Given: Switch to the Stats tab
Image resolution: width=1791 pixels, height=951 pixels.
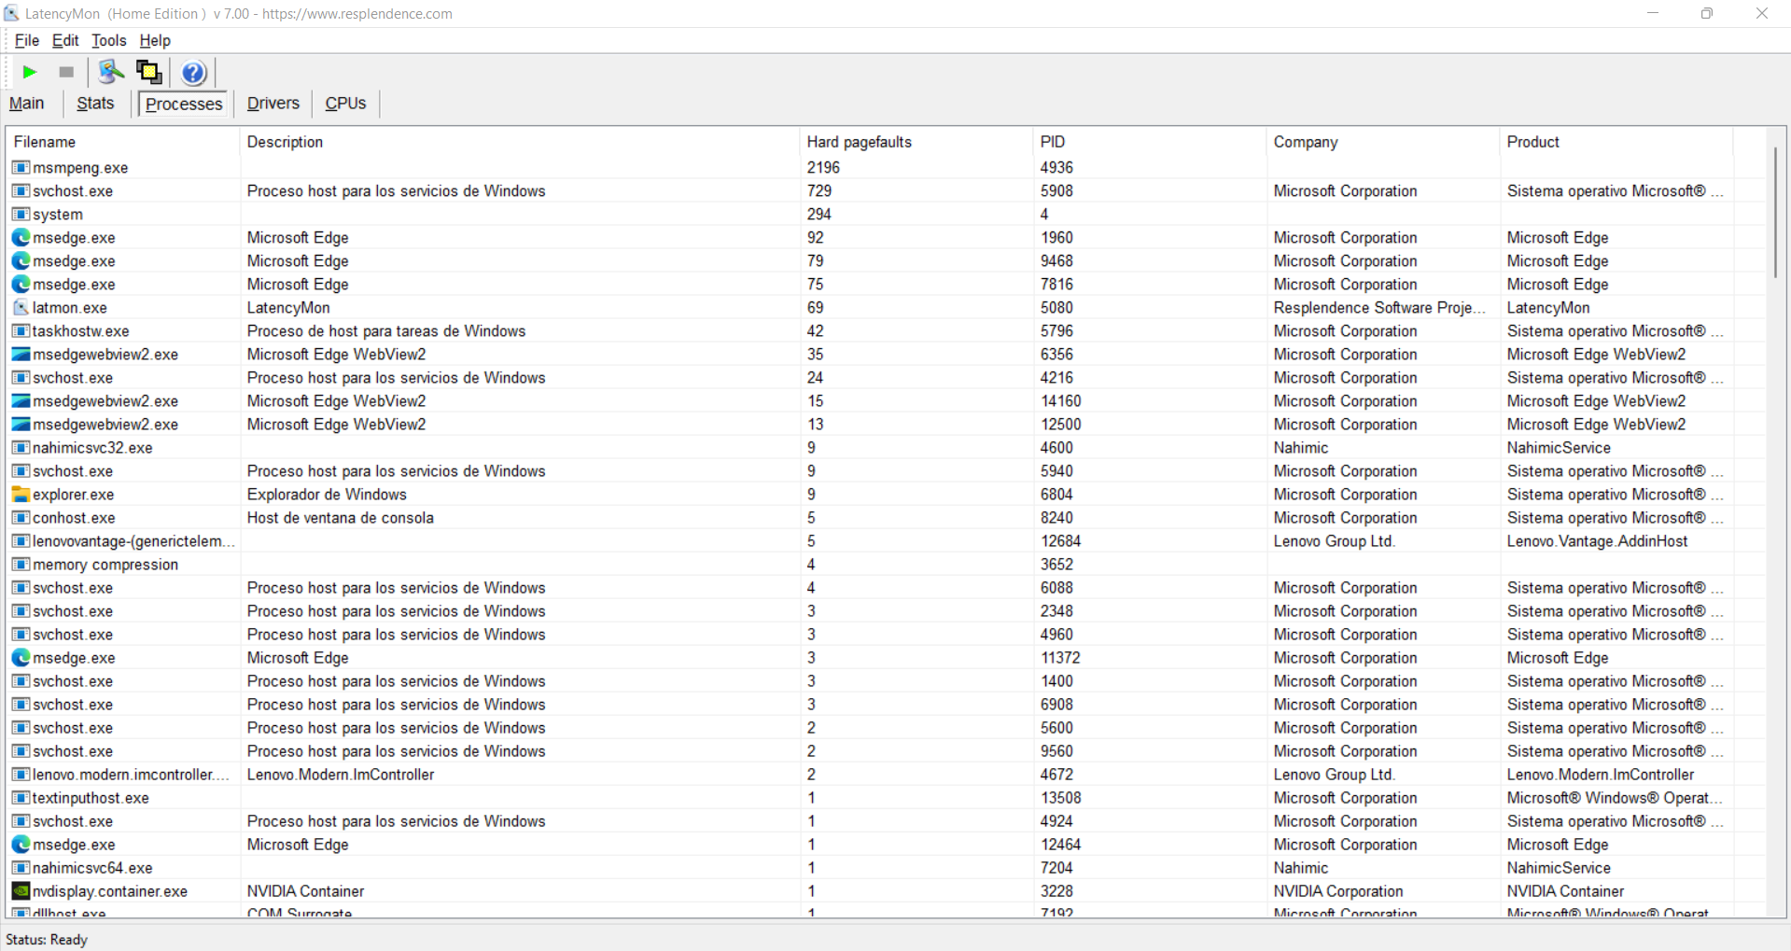Looking at the screenshot, I should point(95,104).
